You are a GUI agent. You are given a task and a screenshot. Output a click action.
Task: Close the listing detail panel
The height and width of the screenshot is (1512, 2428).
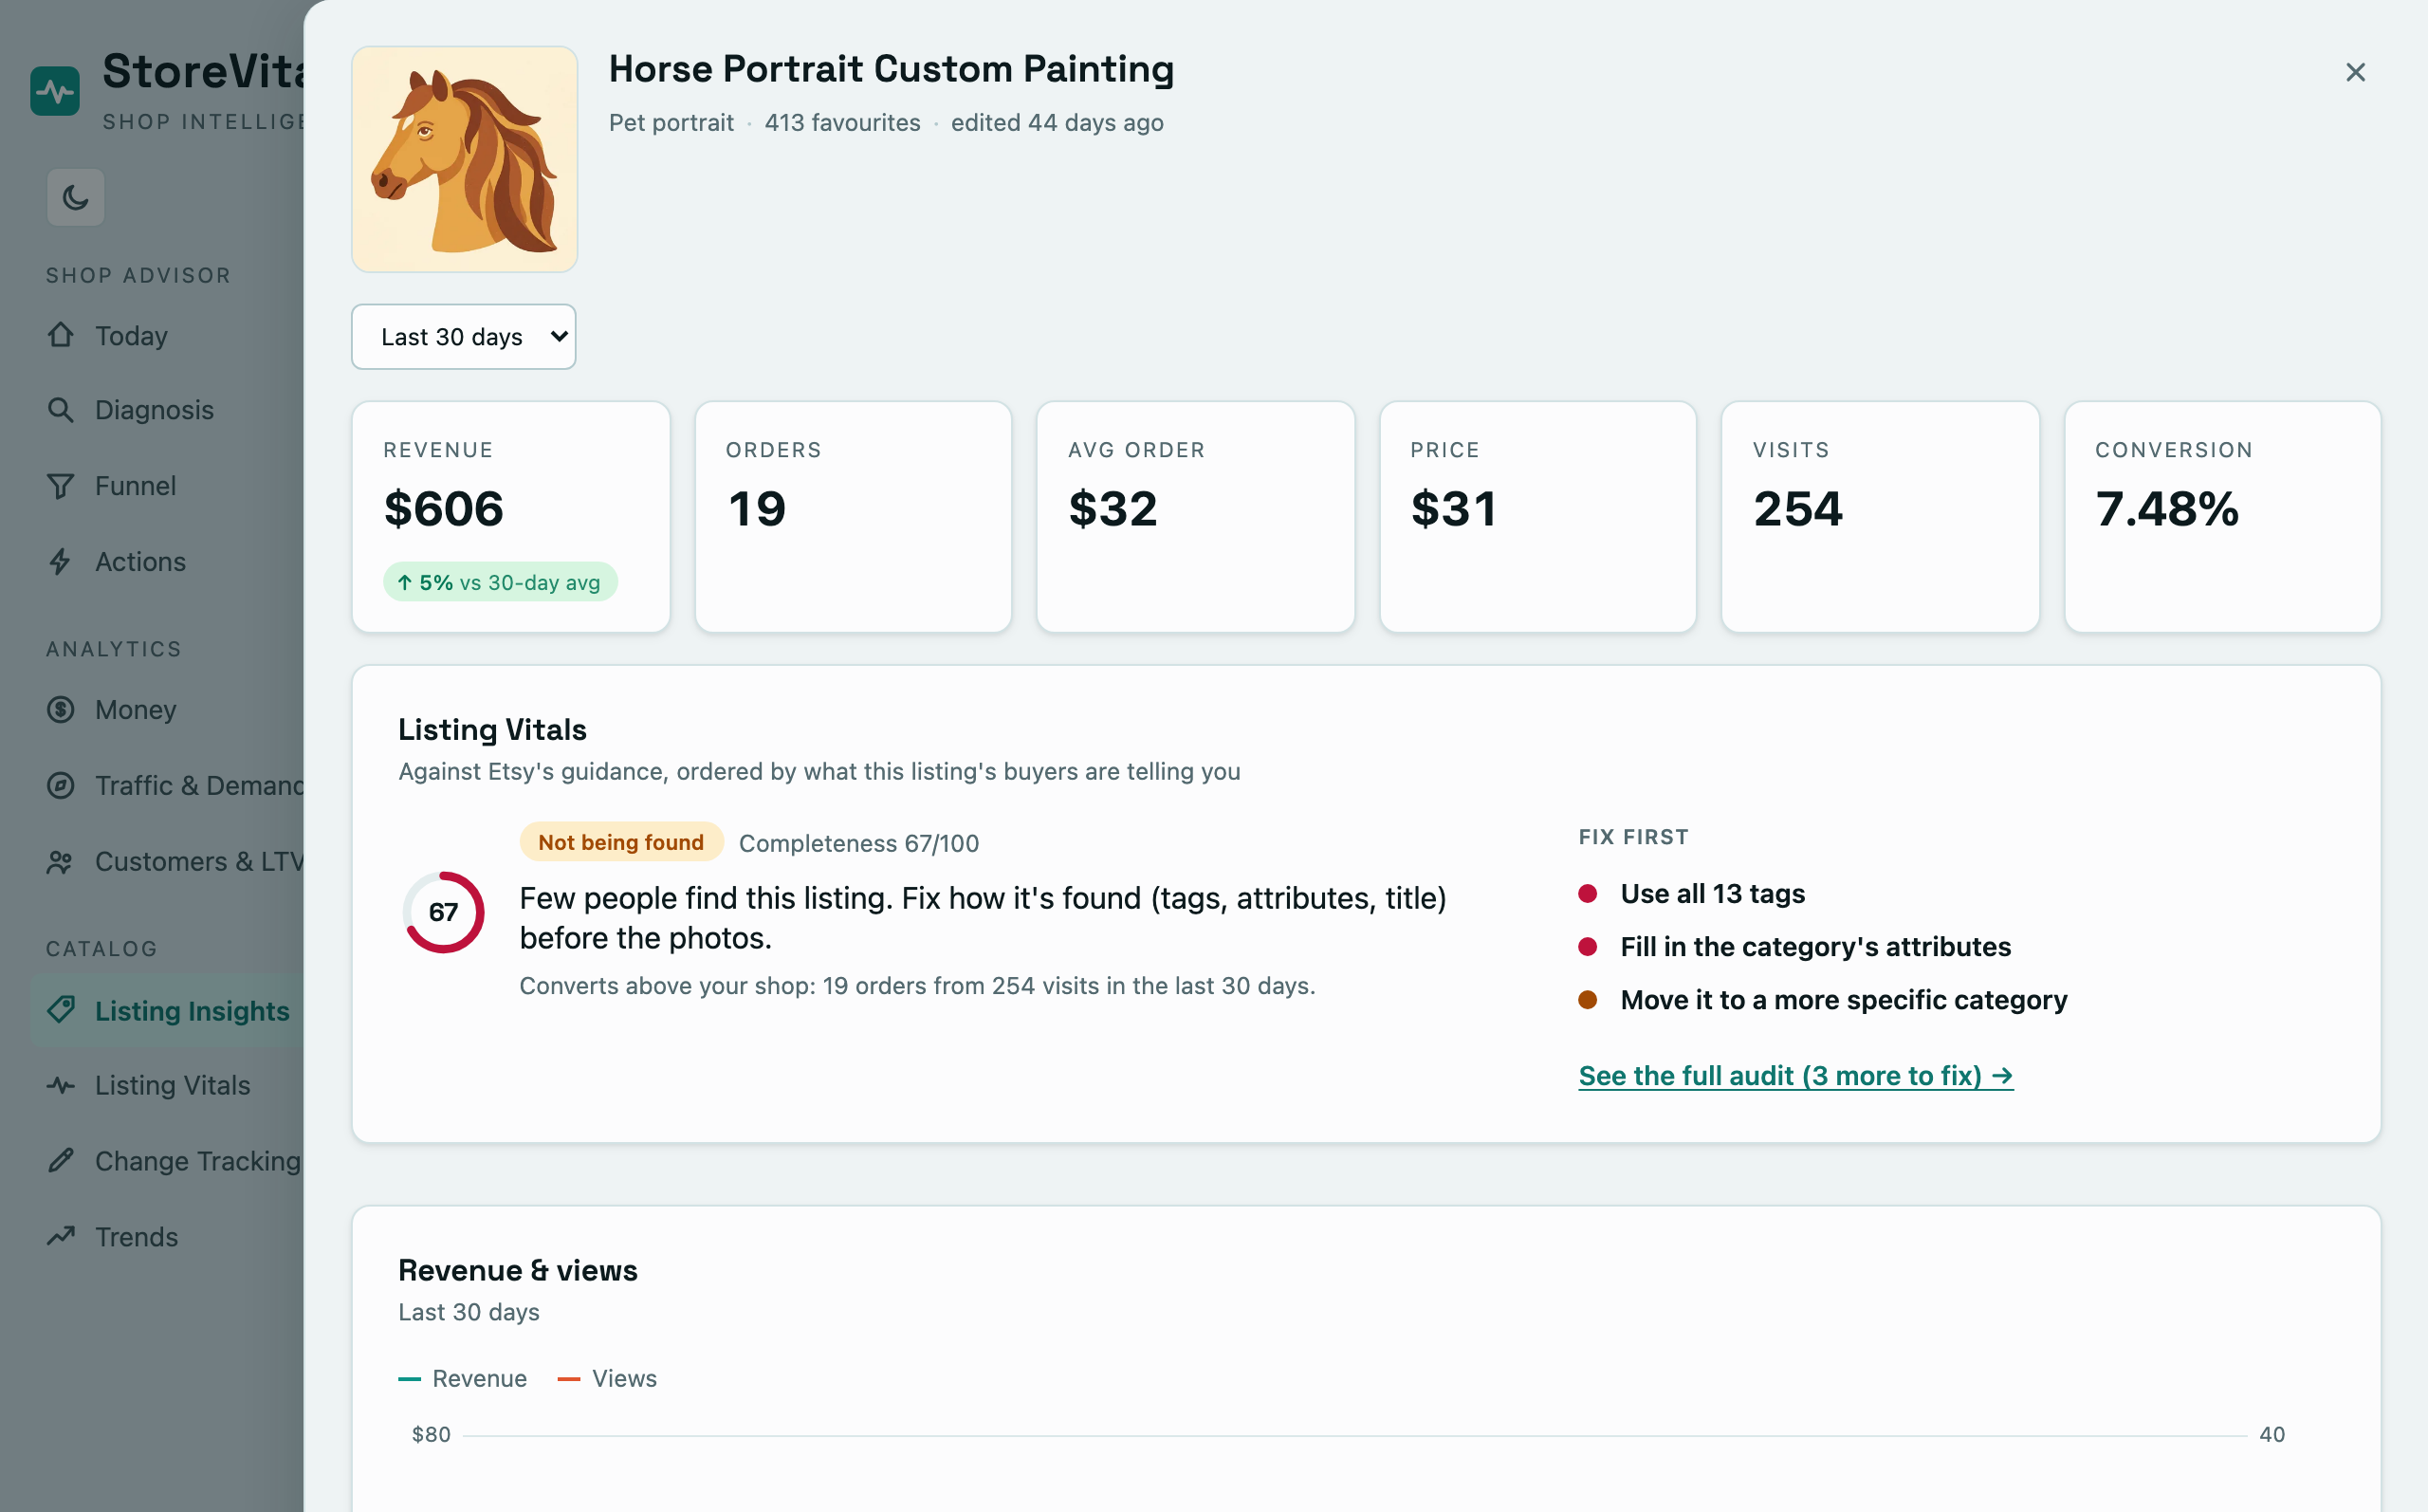[x=2355, y=72]
